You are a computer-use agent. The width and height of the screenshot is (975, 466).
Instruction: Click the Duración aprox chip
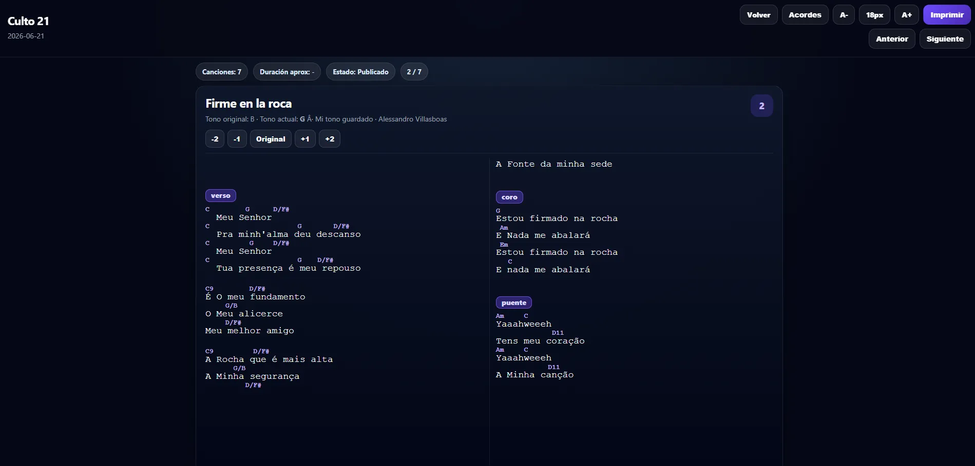pyautogui.click(x=287, y=72)
